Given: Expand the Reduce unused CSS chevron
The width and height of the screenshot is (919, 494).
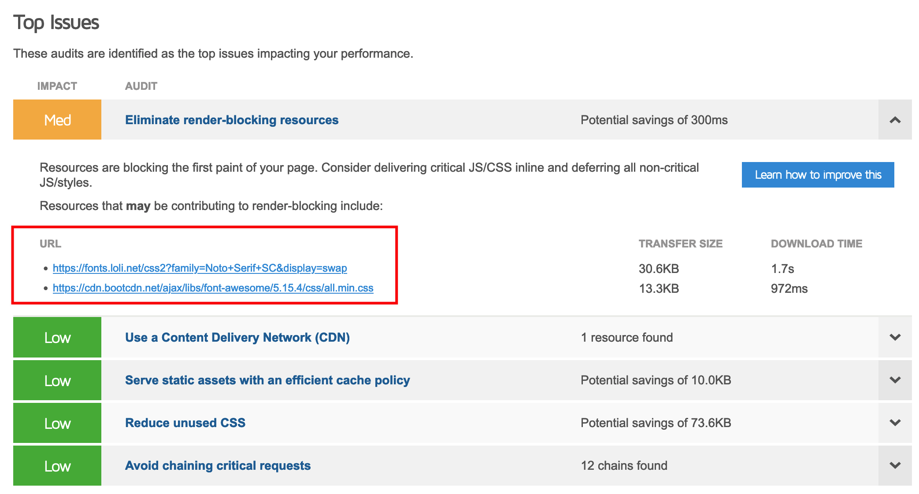Looking at the screenshot, I should point(894,423).
